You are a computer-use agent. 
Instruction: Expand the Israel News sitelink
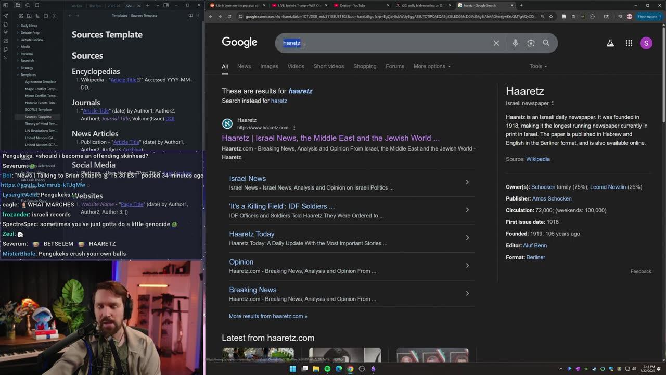467,182
